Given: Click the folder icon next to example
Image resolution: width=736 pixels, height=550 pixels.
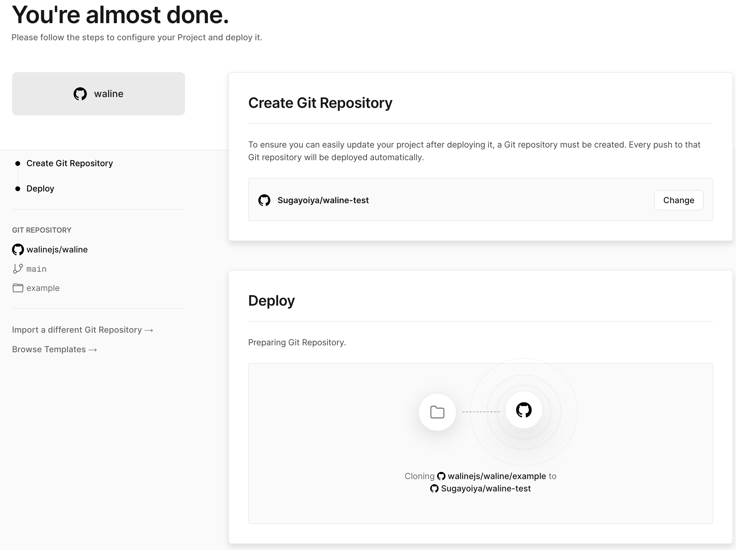Looking at the screenshot, I should tap(18, 288).
